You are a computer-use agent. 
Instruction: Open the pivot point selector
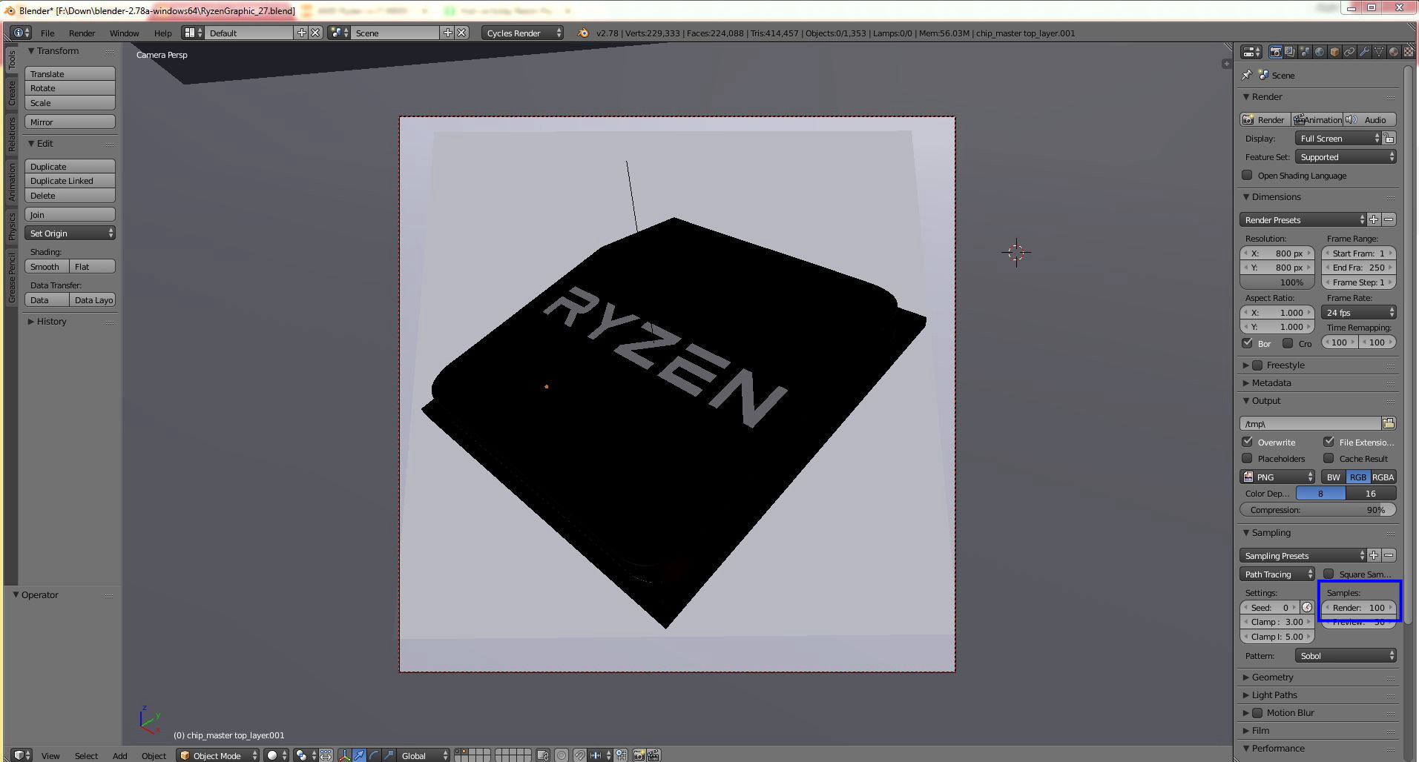click(x=305, y=755)
